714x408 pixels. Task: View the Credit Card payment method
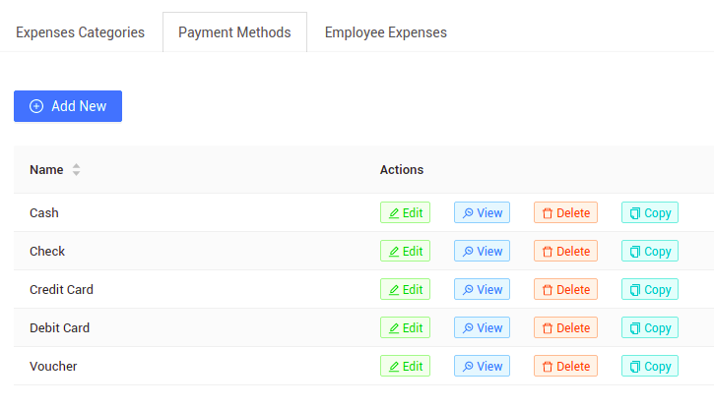pyautogui.click(x=482, y=289)
